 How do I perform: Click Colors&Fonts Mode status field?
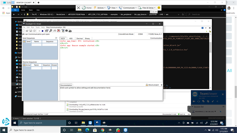[126, 34]
